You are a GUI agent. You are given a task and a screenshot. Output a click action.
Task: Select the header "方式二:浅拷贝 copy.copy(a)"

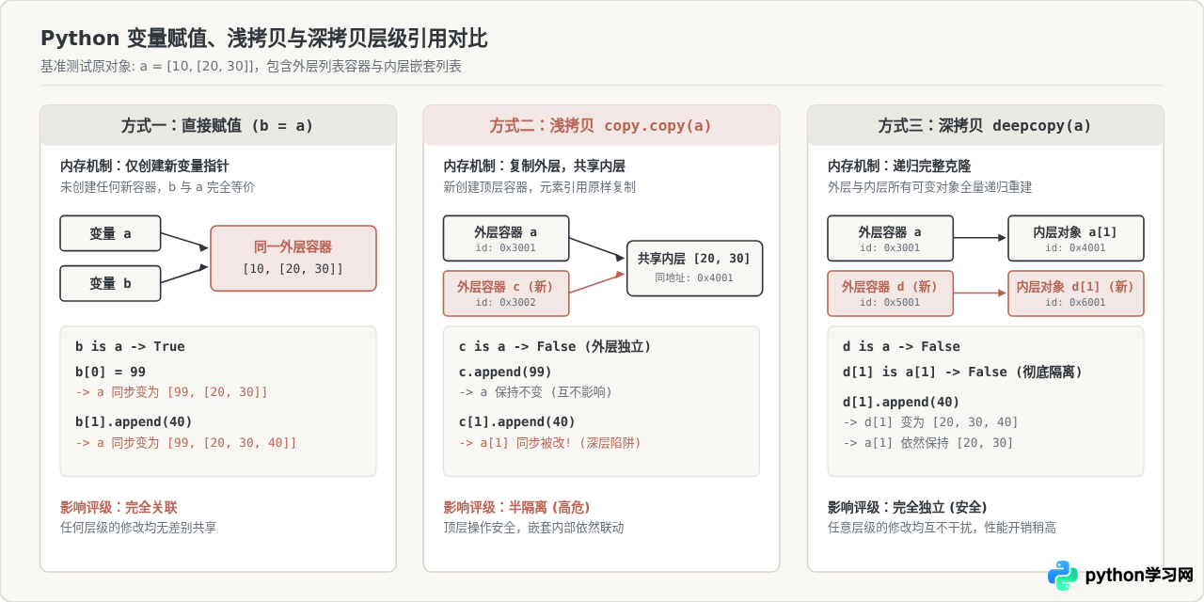601,125
